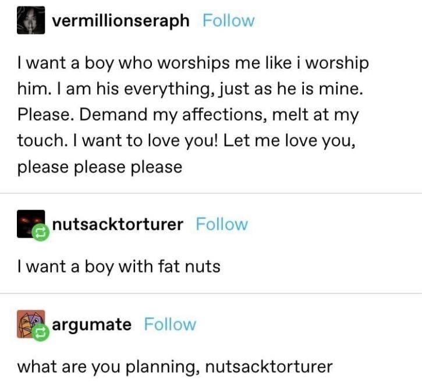422x382 pixels.
Task: Follow vermillionseraph
Action: click(228, 21)
